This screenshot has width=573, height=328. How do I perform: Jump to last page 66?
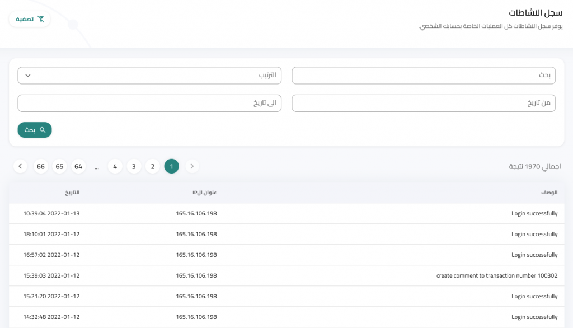tap(41, 166)
